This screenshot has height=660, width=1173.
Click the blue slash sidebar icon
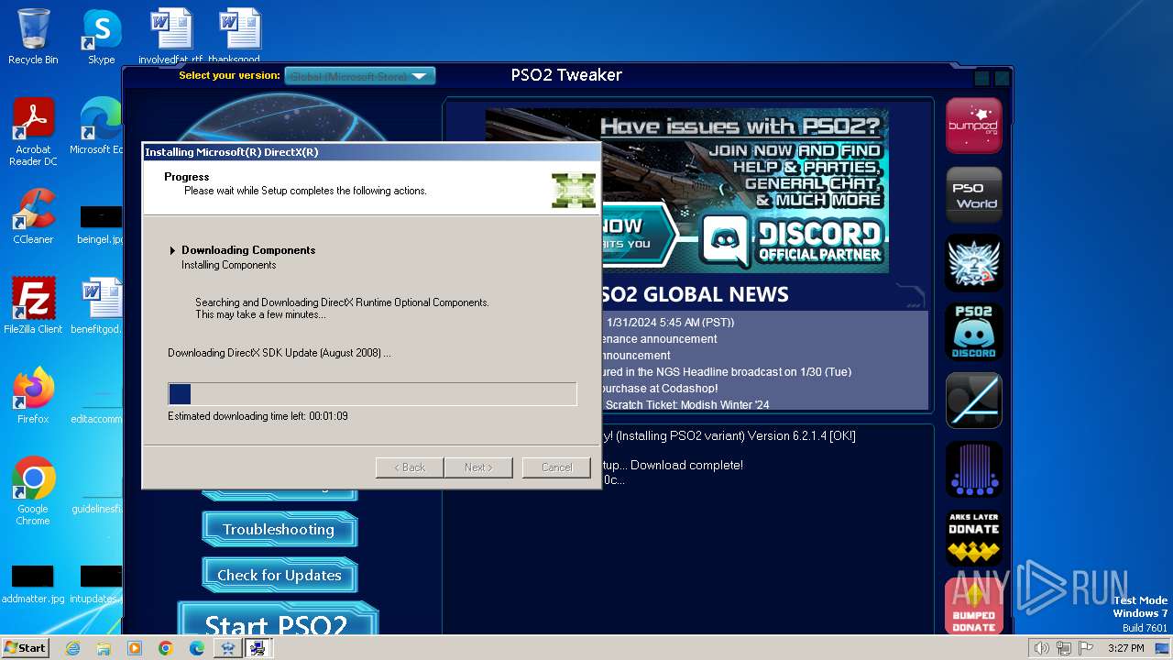pyautogui.click(x=973, y=401)
